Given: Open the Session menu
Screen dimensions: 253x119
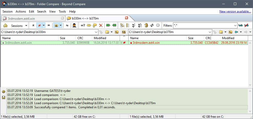Looking at the screenshot, I should tap(7, 12).
